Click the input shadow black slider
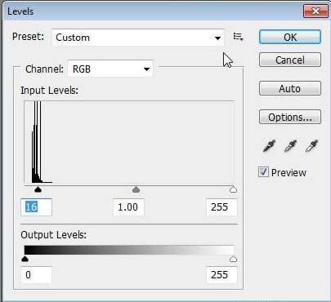Image resolution: width=331 pixels, height=302 pixels. (38, 189)
